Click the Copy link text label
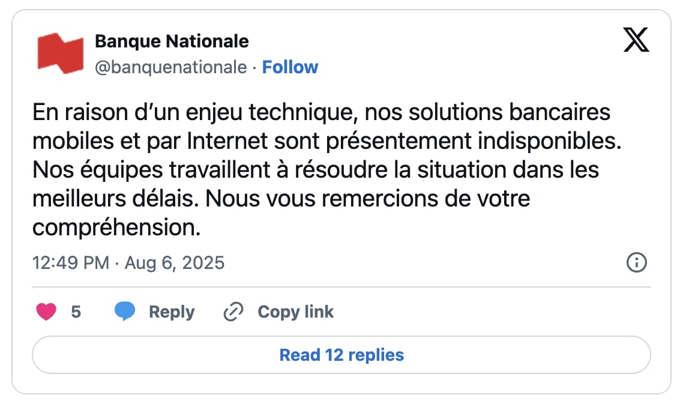 295,311
